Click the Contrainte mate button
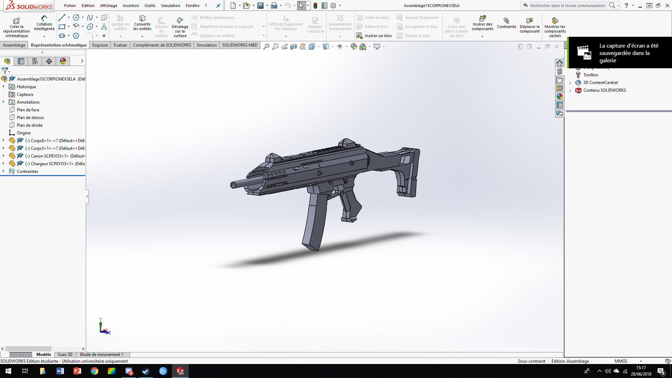 506,23
